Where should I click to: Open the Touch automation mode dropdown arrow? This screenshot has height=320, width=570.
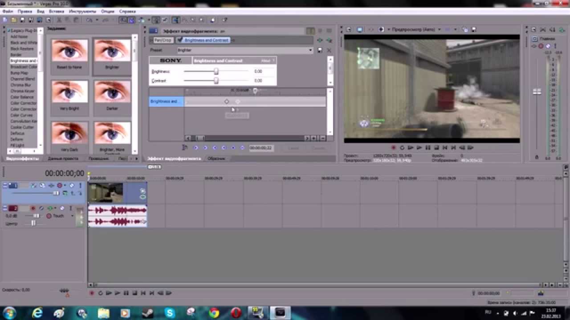click(72, 216)
